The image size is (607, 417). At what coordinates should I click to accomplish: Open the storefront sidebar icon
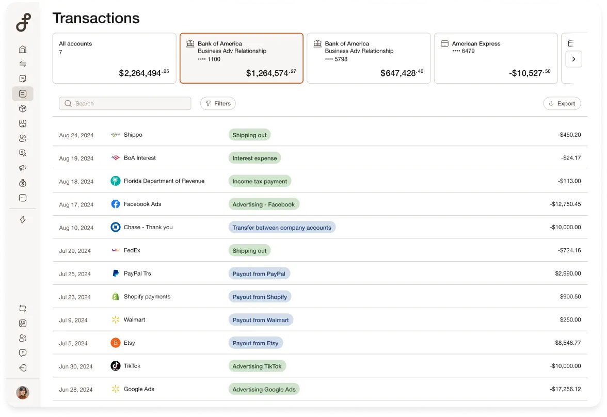[23, 123]
